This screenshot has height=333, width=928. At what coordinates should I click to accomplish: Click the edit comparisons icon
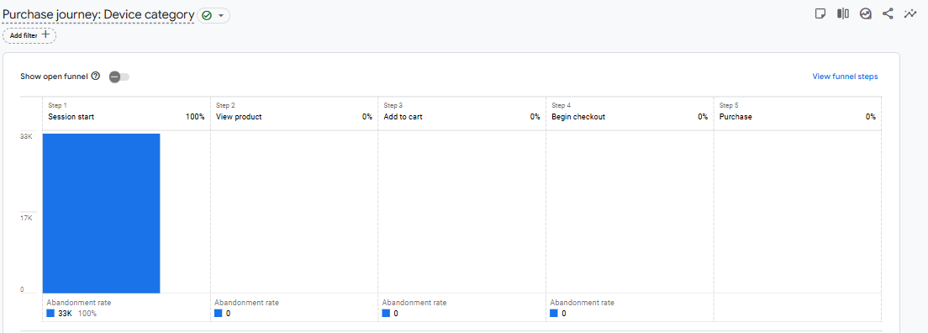point(843,13)
